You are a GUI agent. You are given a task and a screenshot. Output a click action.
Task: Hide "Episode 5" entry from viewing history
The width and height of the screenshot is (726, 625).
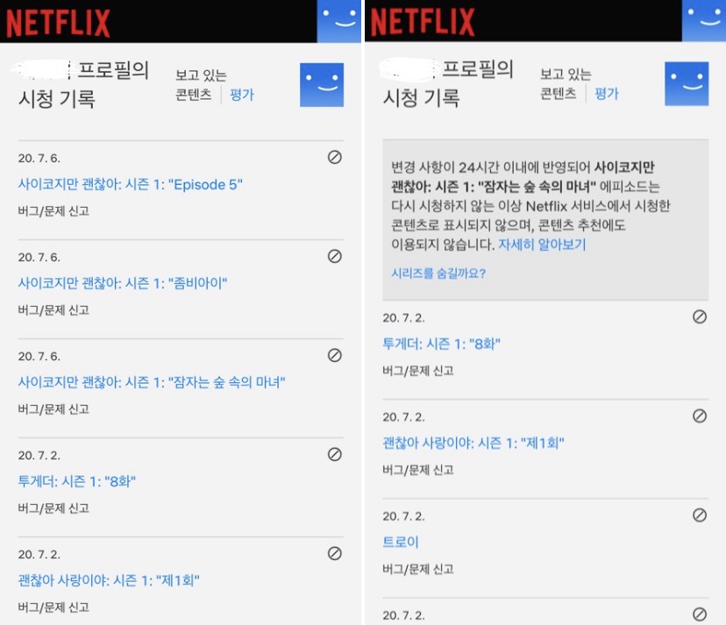pyautogui.click(x=335, y=157)
